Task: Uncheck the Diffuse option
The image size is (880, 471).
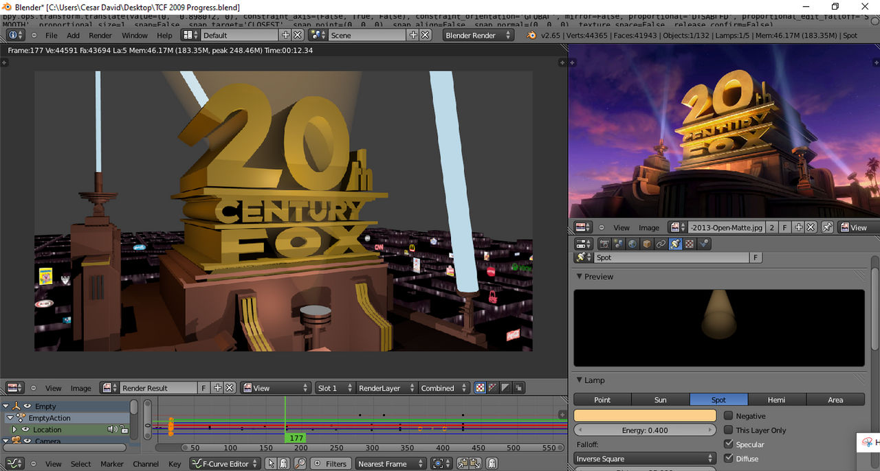Action: tap(729, 459)
